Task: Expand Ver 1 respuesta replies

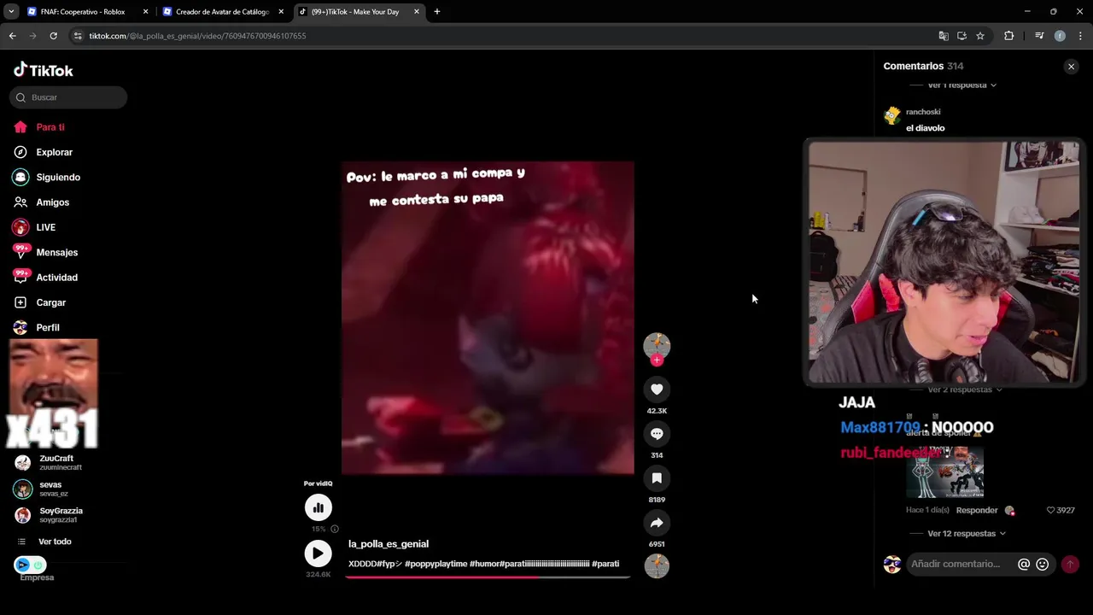Action: click(x=961, y=85)
